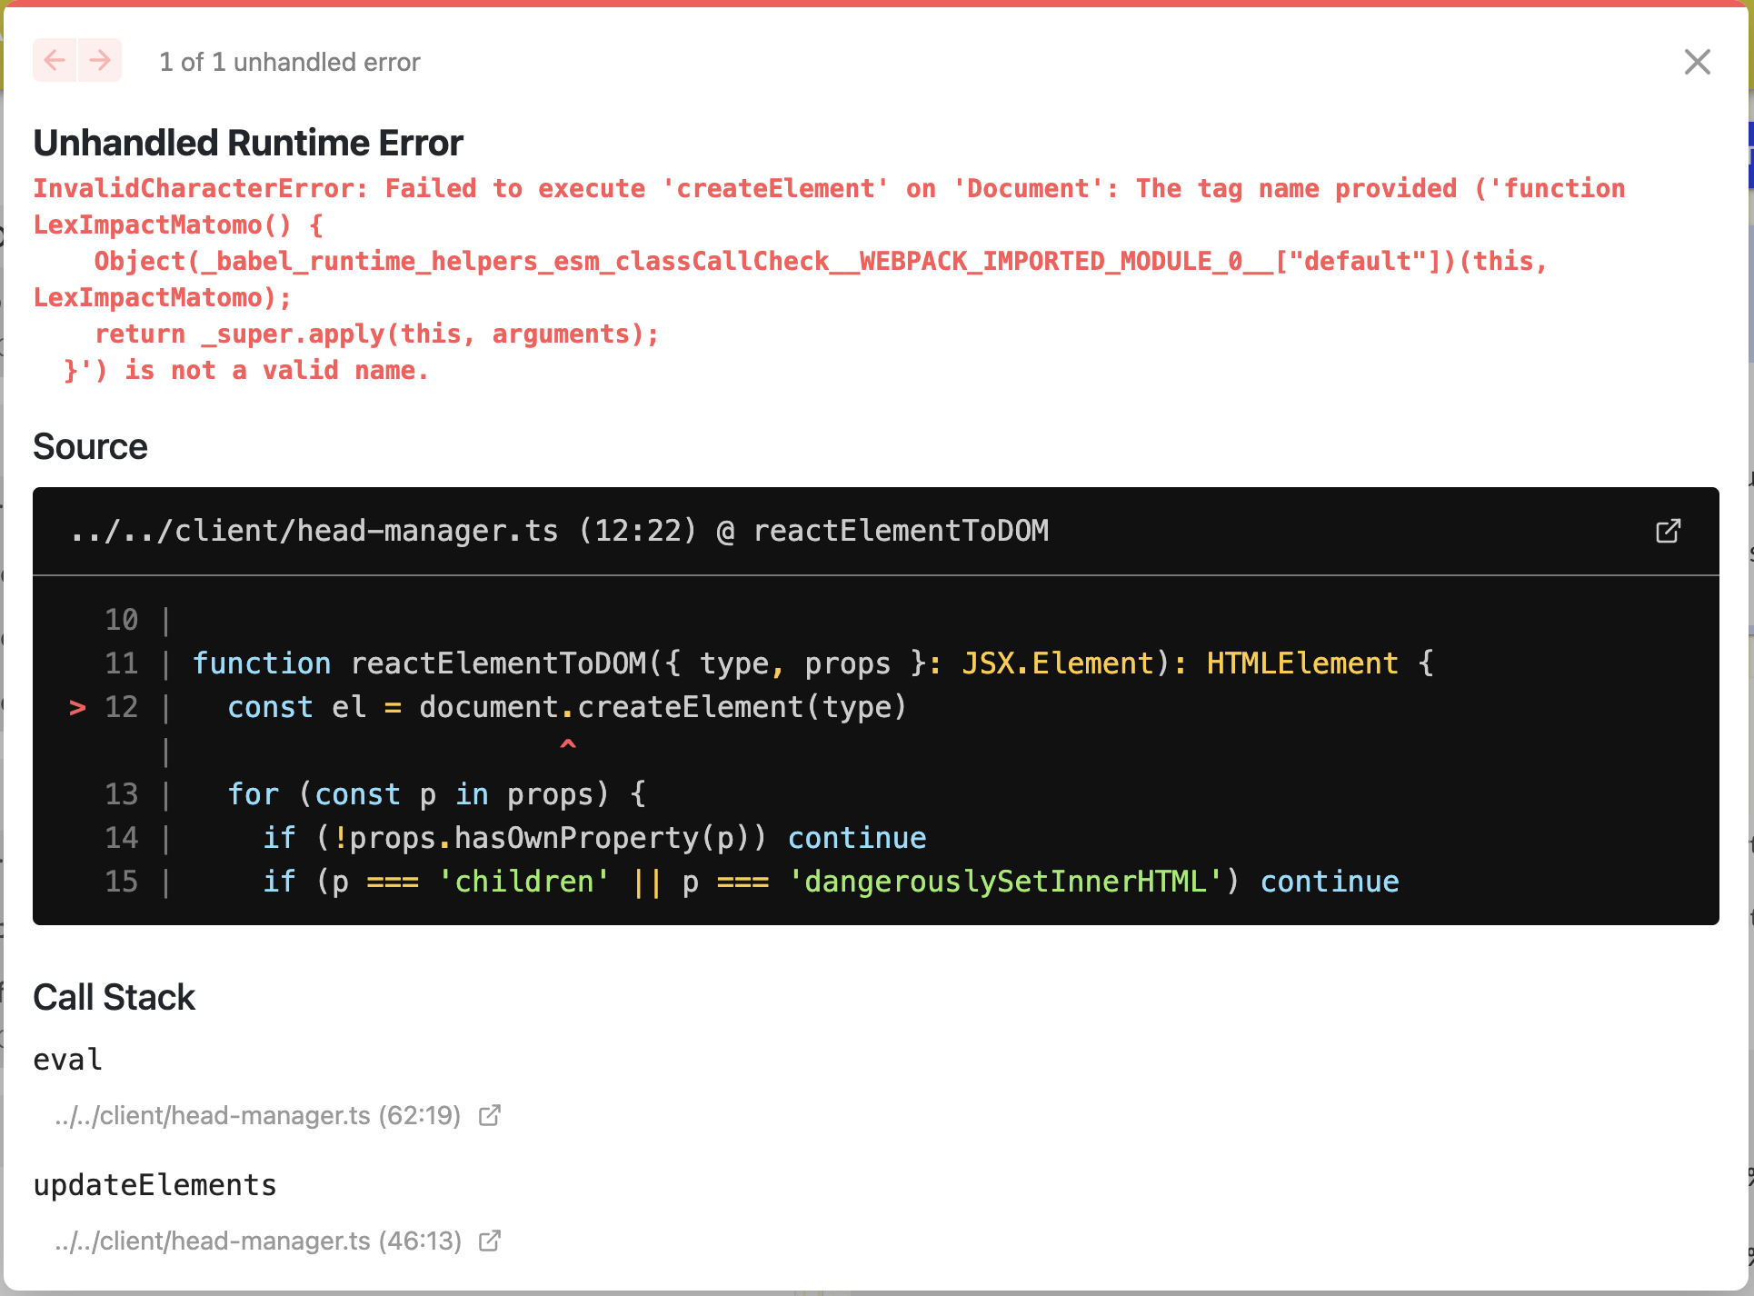Open the head-manager.ts (62:19) link
Screen dimensions: 1754x1296
point(258,1115)
